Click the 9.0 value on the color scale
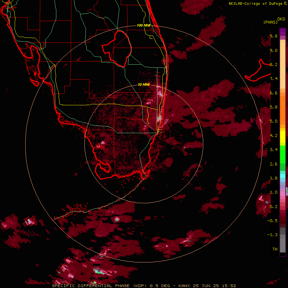The width and height of the screenshot is (288, 288). click(274, 51)
